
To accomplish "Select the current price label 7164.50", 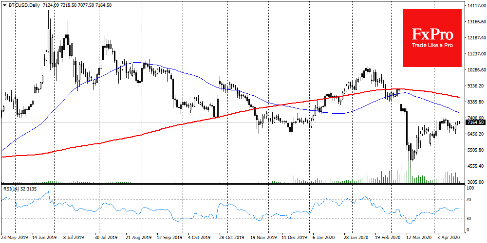I will click(x=476, y=122).
